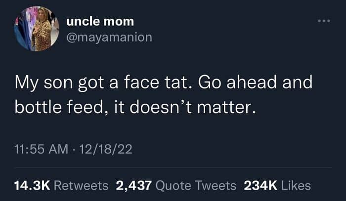The width and height of the screenshot is (346, 201).
Task: Open the "uncle mom" display name
Action: (99, 22)
